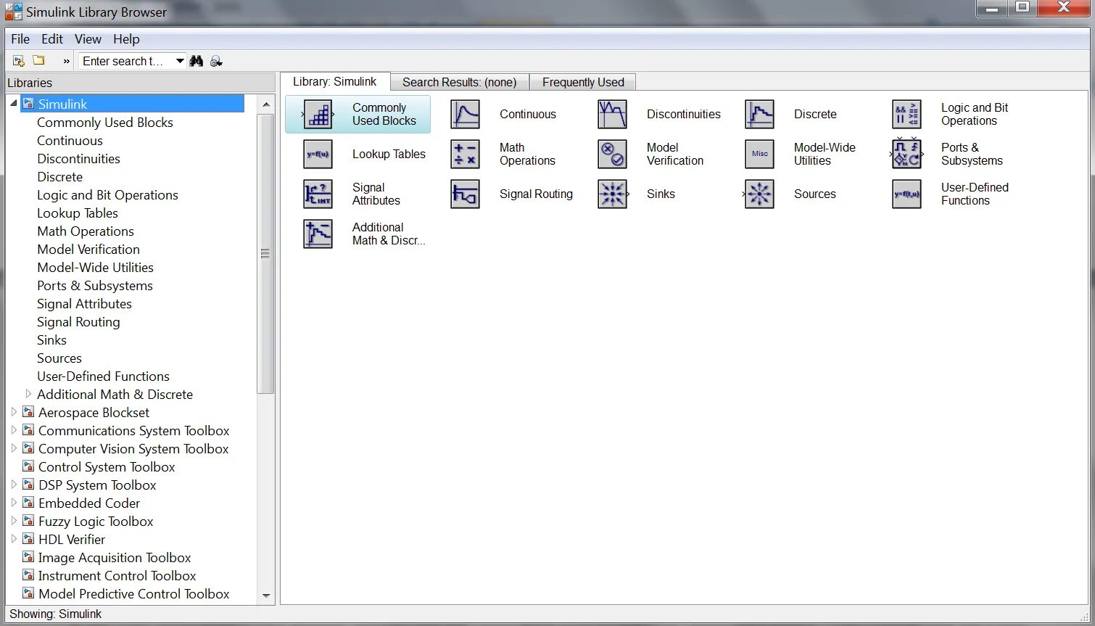This screenshot has height=626, width=1095.
Task: Open the Edit menu
Action: 52,39
